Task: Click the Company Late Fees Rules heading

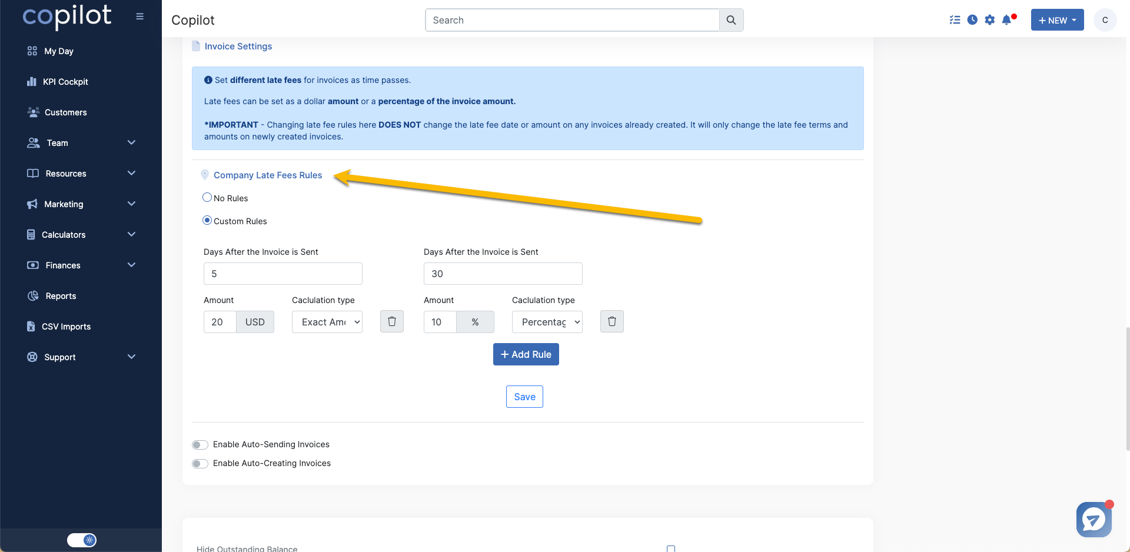Action: click(268, 175)
